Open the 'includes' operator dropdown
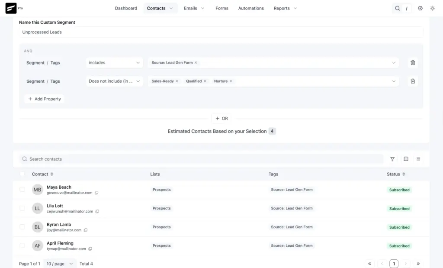The image size is (443, 268). click(114, 62)
